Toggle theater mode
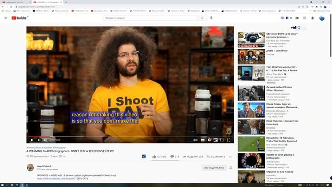 pos(222,140)
